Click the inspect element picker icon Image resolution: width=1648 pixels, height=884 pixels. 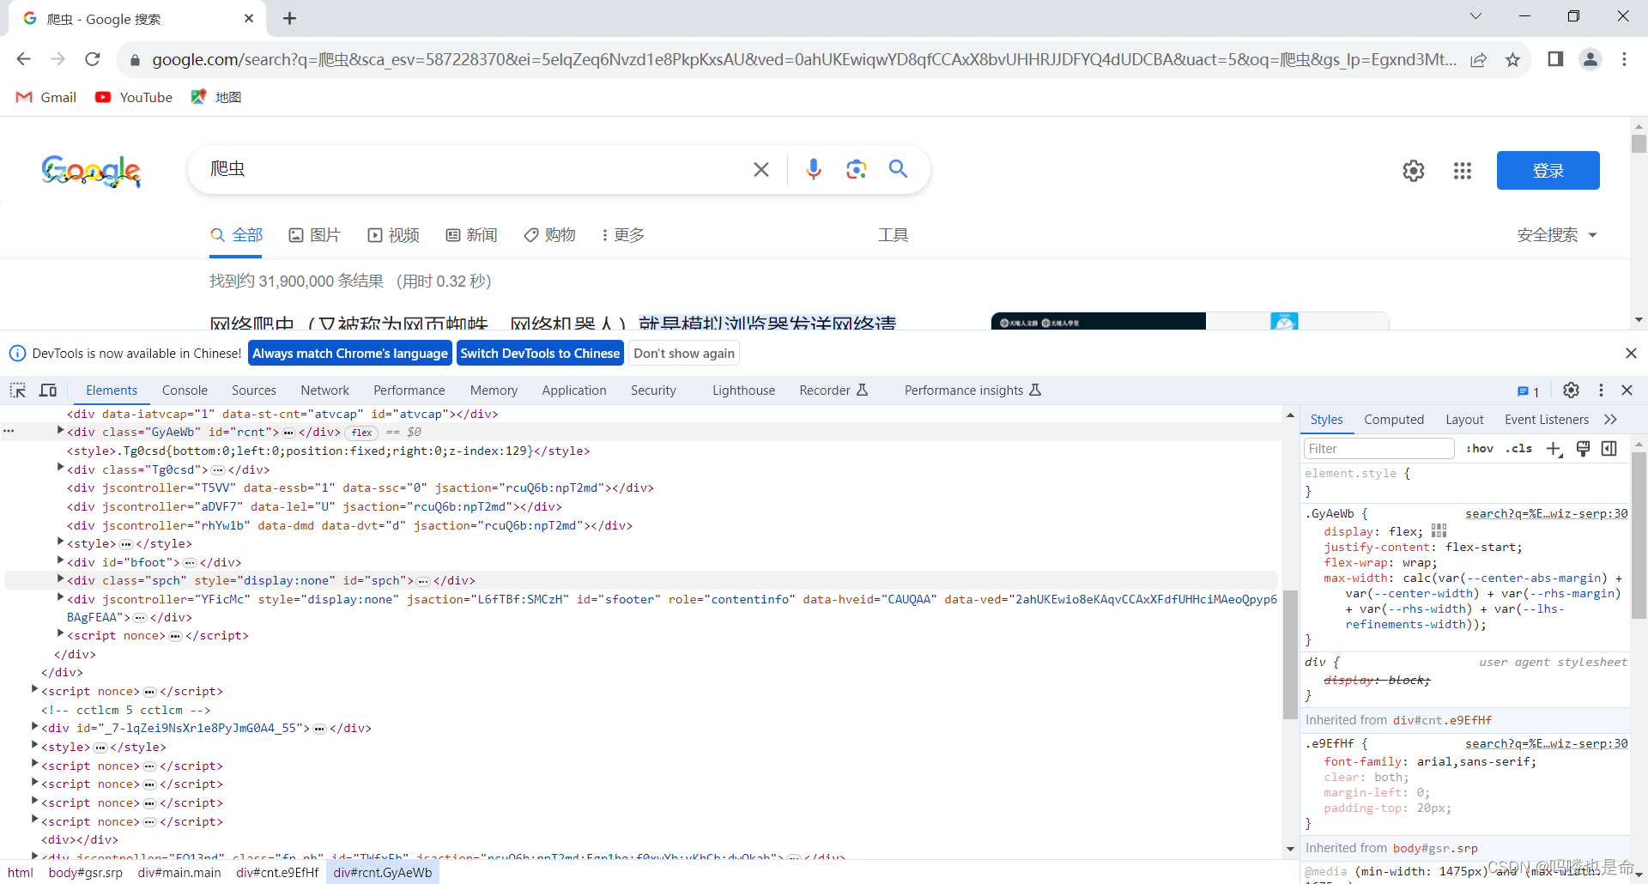click(x=17, y=391)
